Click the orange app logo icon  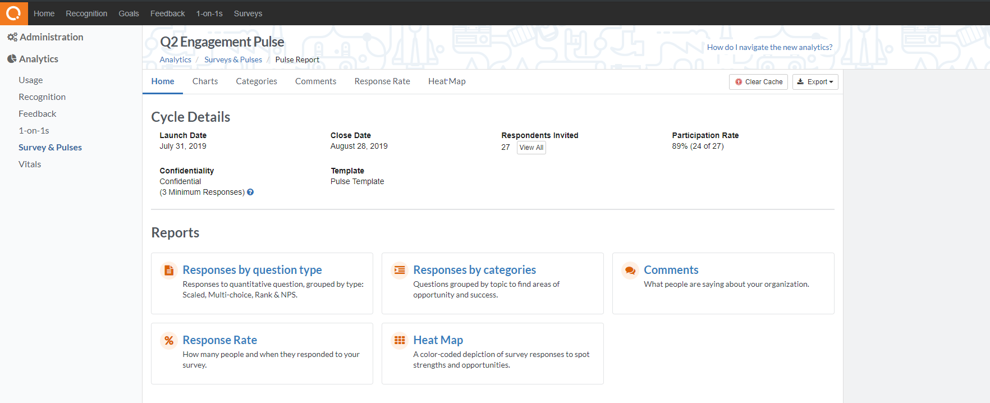13,13
